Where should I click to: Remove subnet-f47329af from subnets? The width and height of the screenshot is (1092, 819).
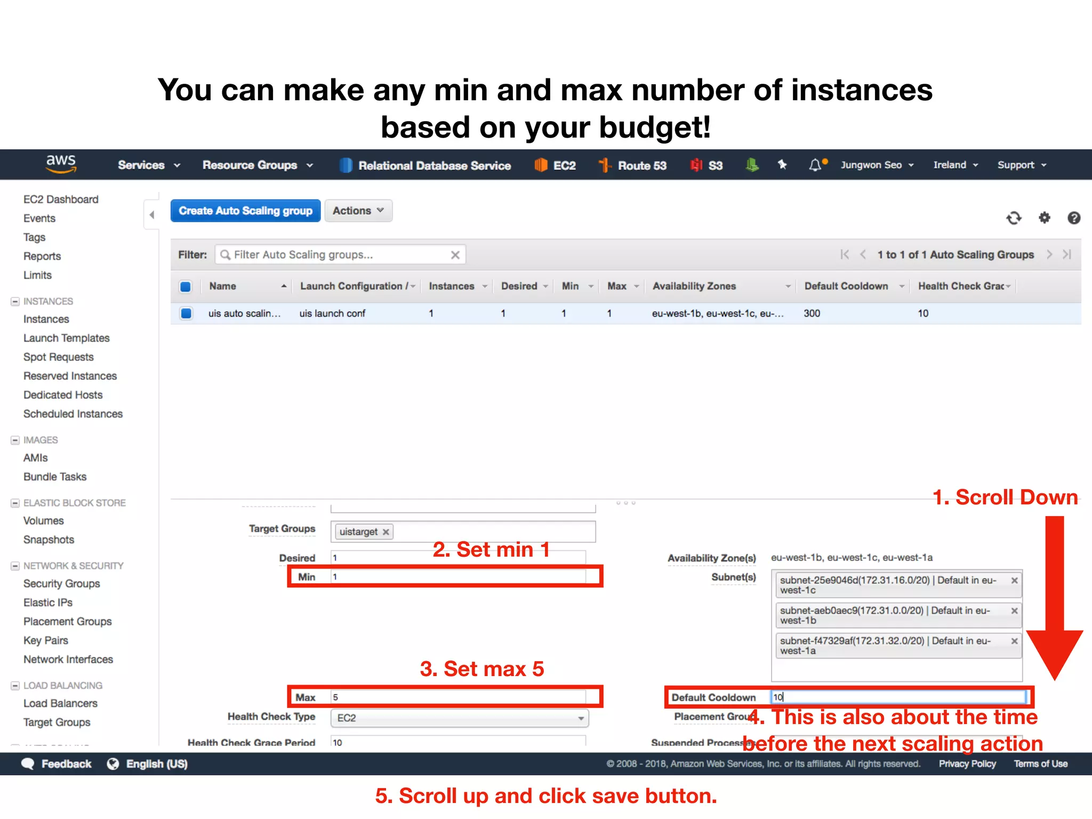pyautogui.click(x=1014, y=641)
